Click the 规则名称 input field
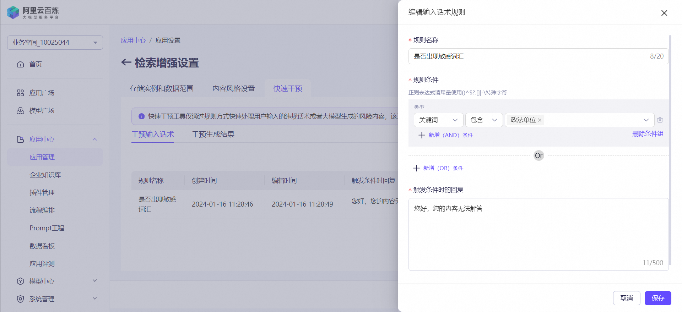 coord(538,56)
